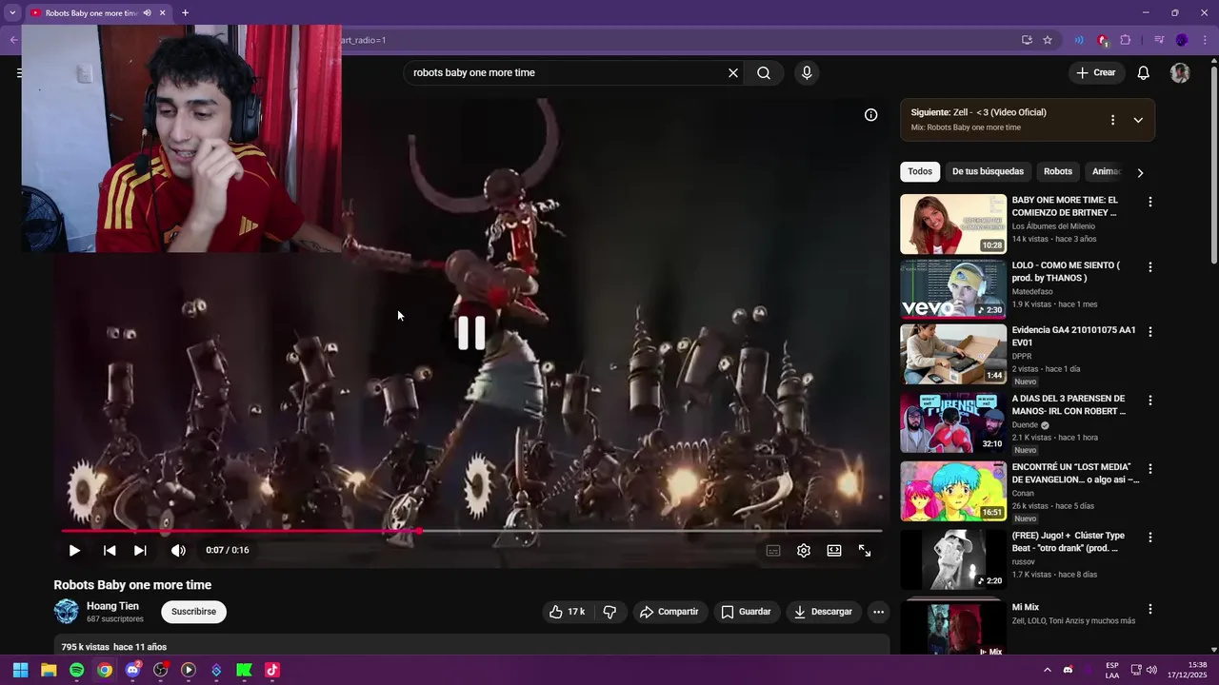Open the YouTube account avatar menu

1180,73
